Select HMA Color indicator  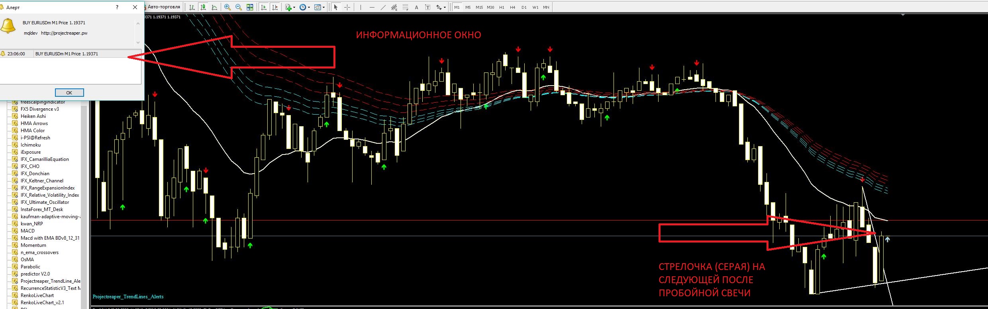click(33, 131)
